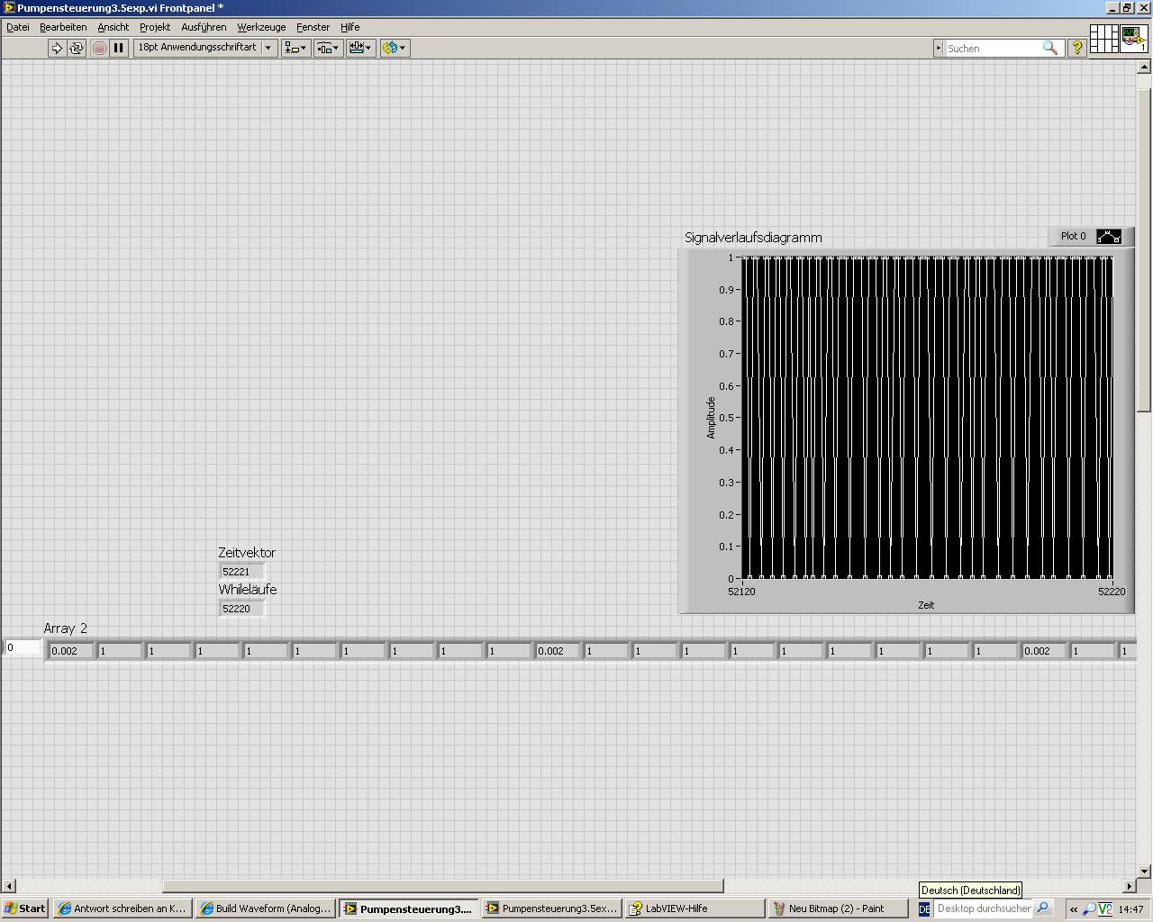Click Run Continuously button

(77, 48)
